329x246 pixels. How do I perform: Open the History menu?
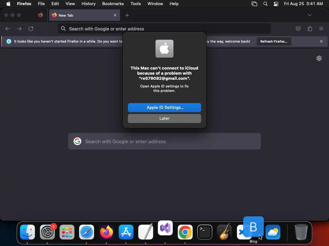[89, 4]
